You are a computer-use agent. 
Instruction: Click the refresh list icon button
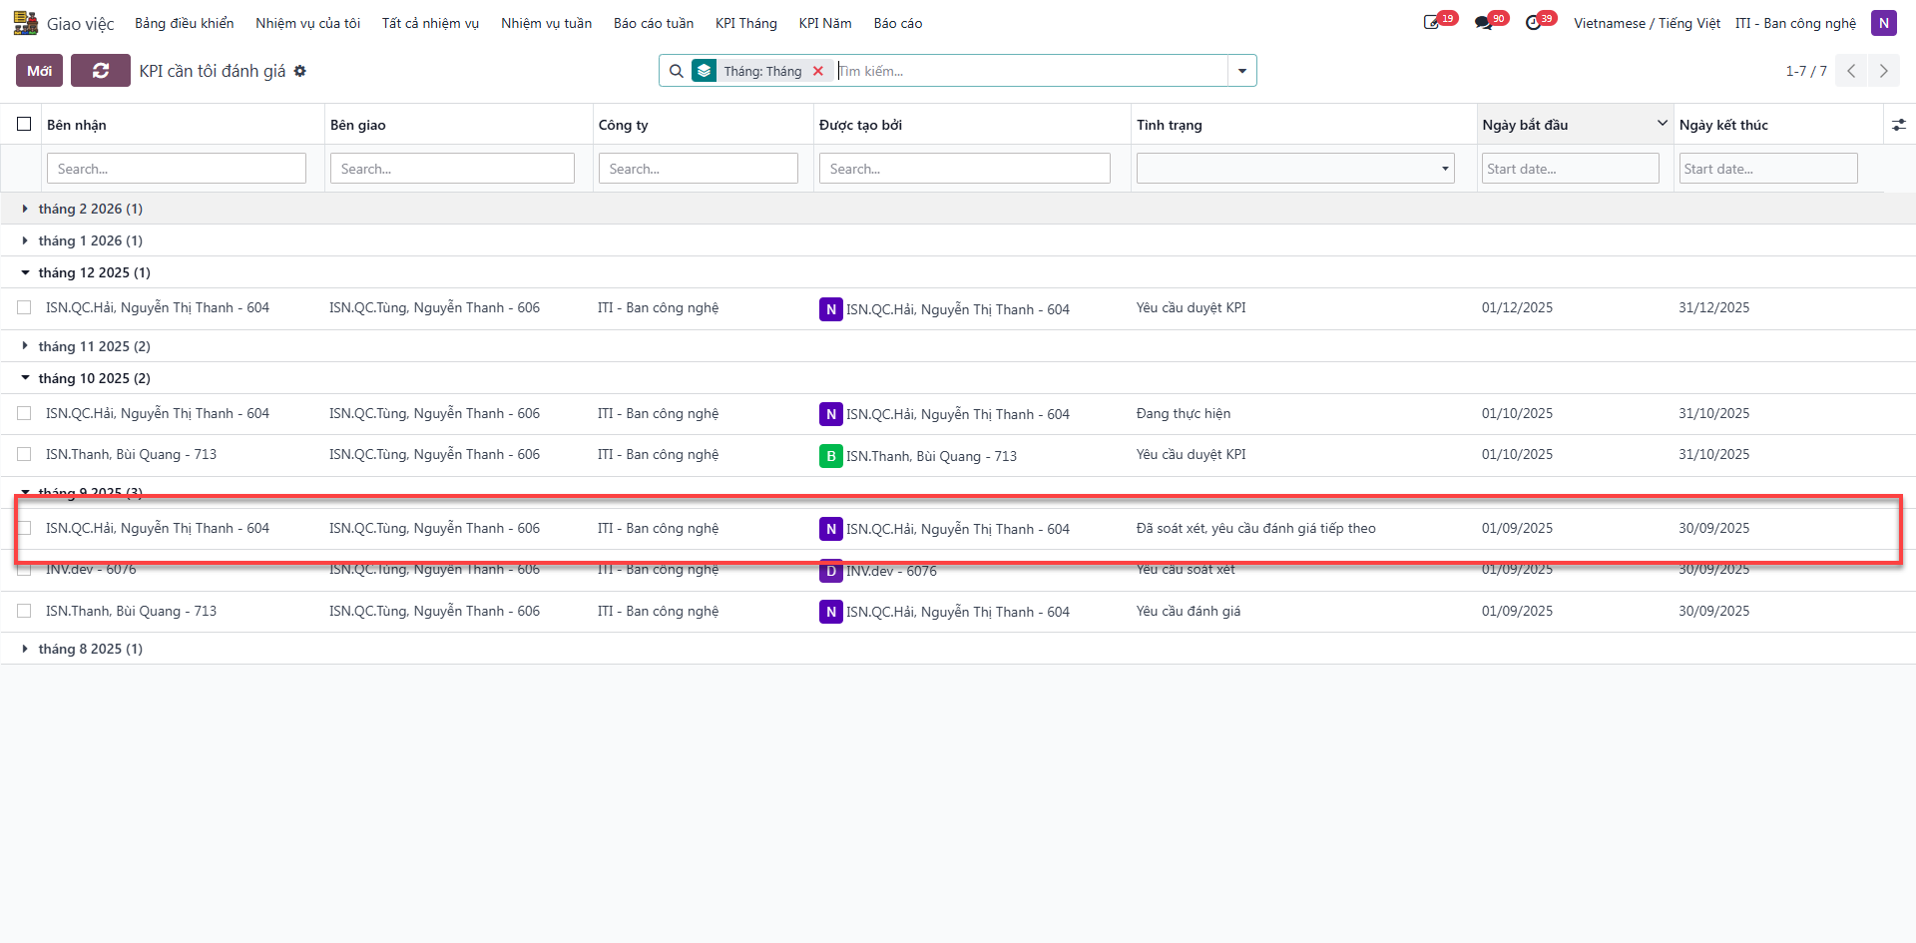pyautogui.click(x=101, y=71)
